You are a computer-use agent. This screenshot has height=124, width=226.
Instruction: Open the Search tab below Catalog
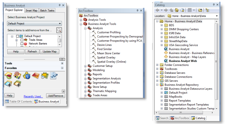(162, 118)
